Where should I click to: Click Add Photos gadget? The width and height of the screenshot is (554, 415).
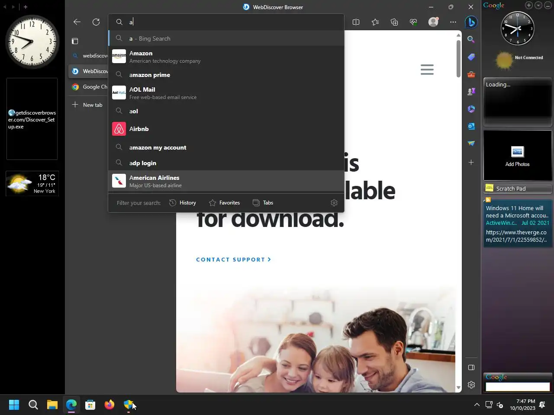[x=517, y=156]
